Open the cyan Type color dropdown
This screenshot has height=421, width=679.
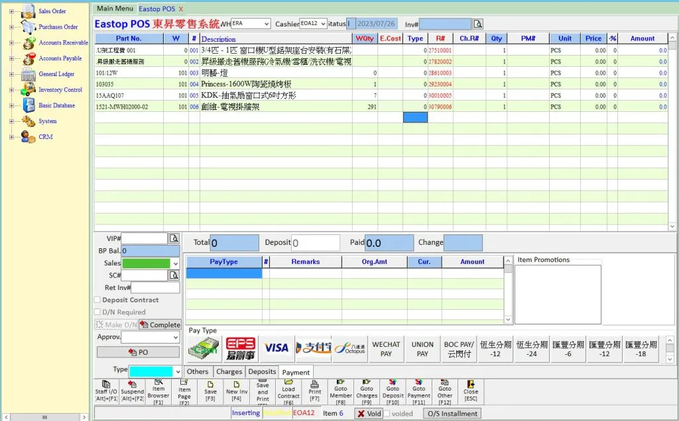coord(176,371)
